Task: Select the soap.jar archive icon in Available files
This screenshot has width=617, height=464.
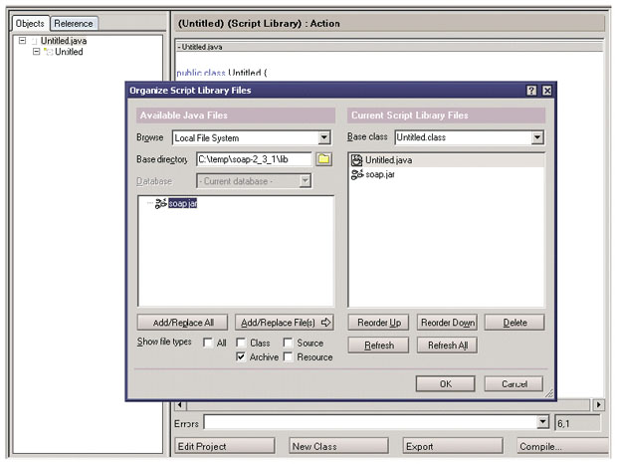Action: pos(158,203)
